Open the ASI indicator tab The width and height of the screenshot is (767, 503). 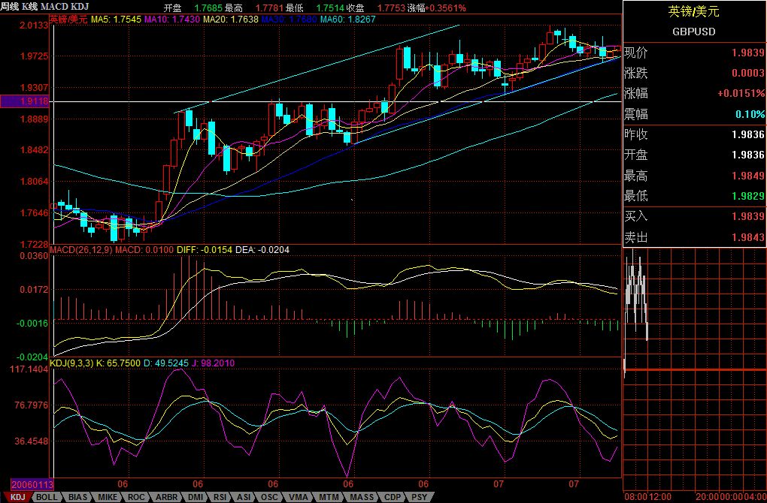point(244,497)
